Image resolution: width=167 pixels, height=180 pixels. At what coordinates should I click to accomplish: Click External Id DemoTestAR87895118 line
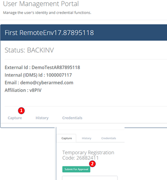point(42,67)
